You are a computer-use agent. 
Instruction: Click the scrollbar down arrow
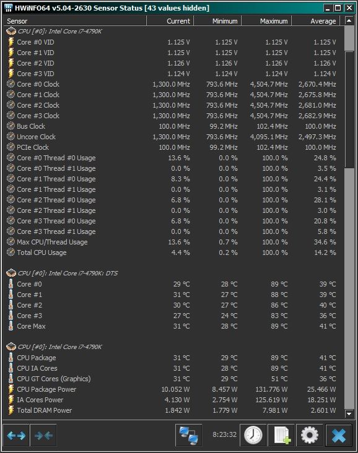[349, 414]
